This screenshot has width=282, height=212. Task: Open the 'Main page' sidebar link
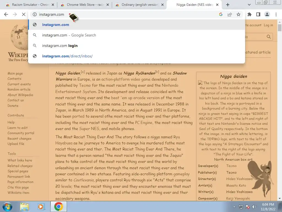click(15, 73)
